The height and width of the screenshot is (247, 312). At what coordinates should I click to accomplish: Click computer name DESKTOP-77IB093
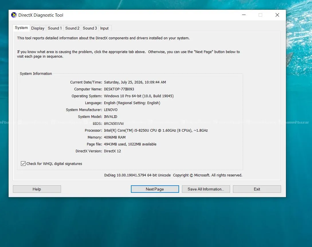click(x=119, y=89)
